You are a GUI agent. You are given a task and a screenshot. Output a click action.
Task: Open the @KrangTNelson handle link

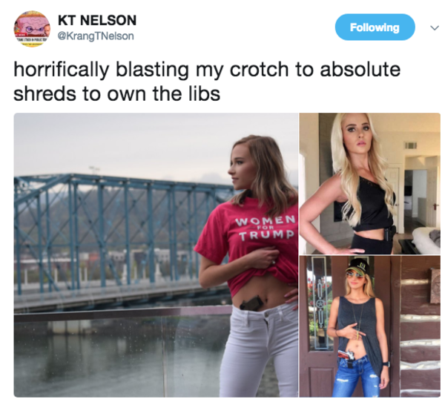click(96, 36)
